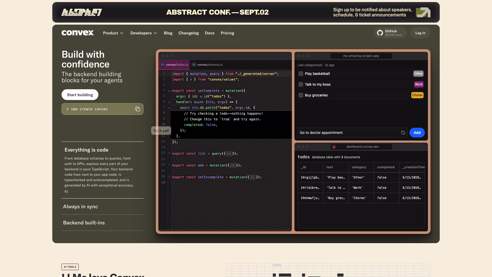Check the Talk to my boss todo
This screenshot has width=492, height=277.
click(301, 84)
